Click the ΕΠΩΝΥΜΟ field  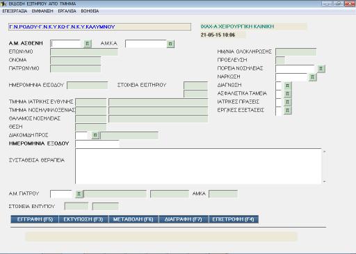pos(84,52)
